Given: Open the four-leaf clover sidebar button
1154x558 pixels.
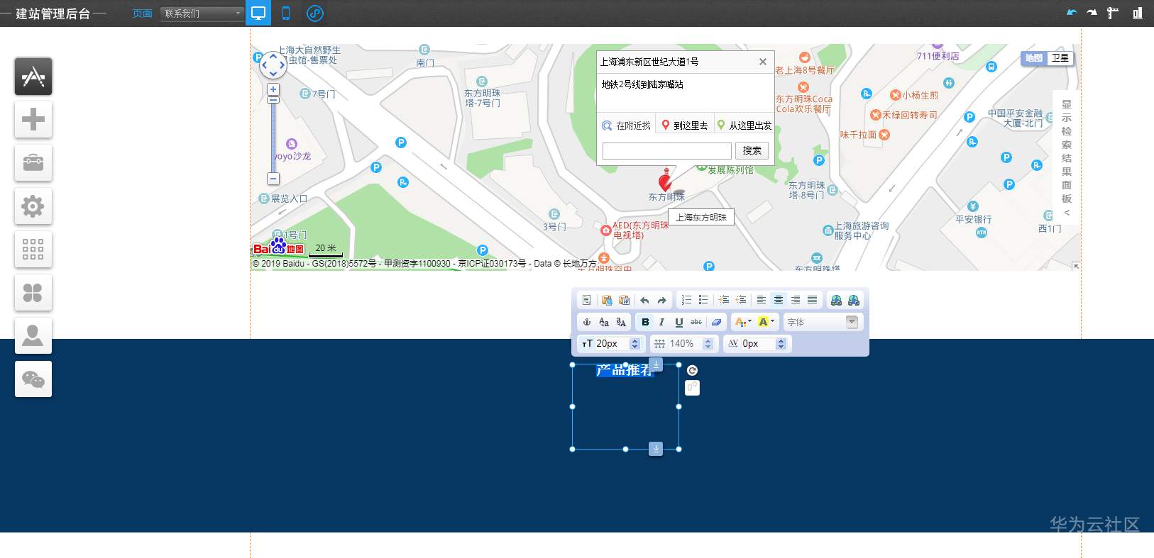Looking at the screenshot, I should pyautogui.click(x=33, y=292).
